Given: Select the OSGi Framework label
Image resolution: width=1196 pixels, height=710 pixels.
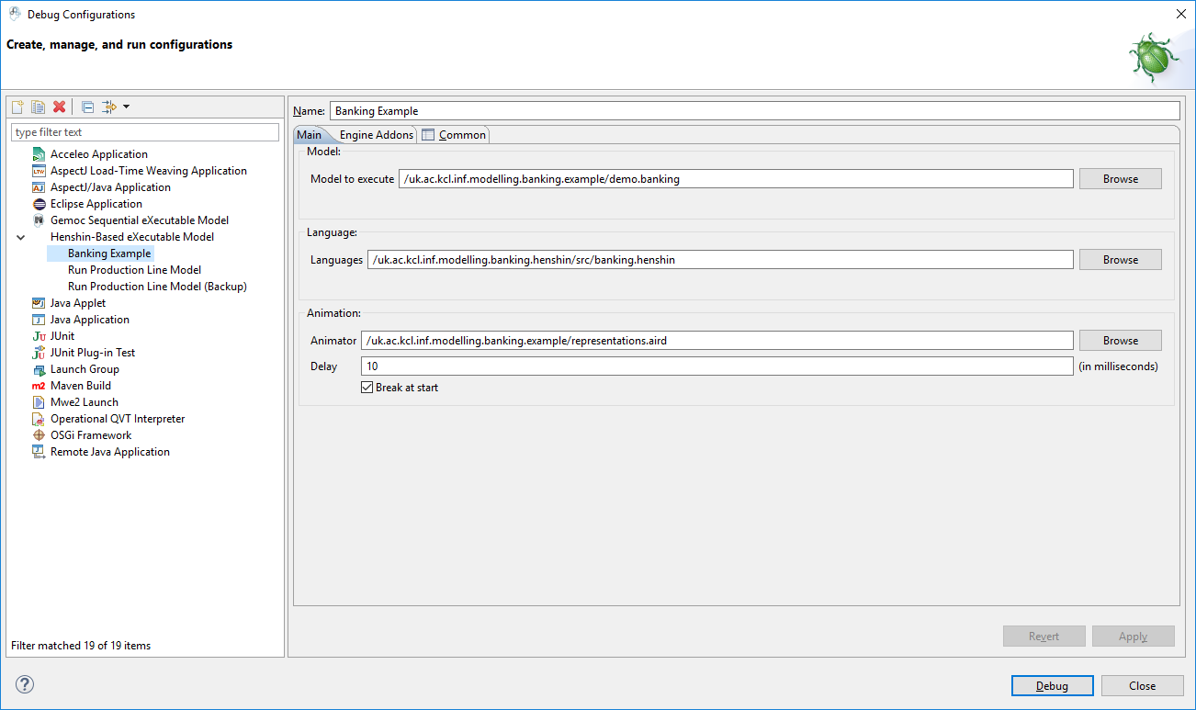Looking at the screenshot, I should click(x=91, y=435).
